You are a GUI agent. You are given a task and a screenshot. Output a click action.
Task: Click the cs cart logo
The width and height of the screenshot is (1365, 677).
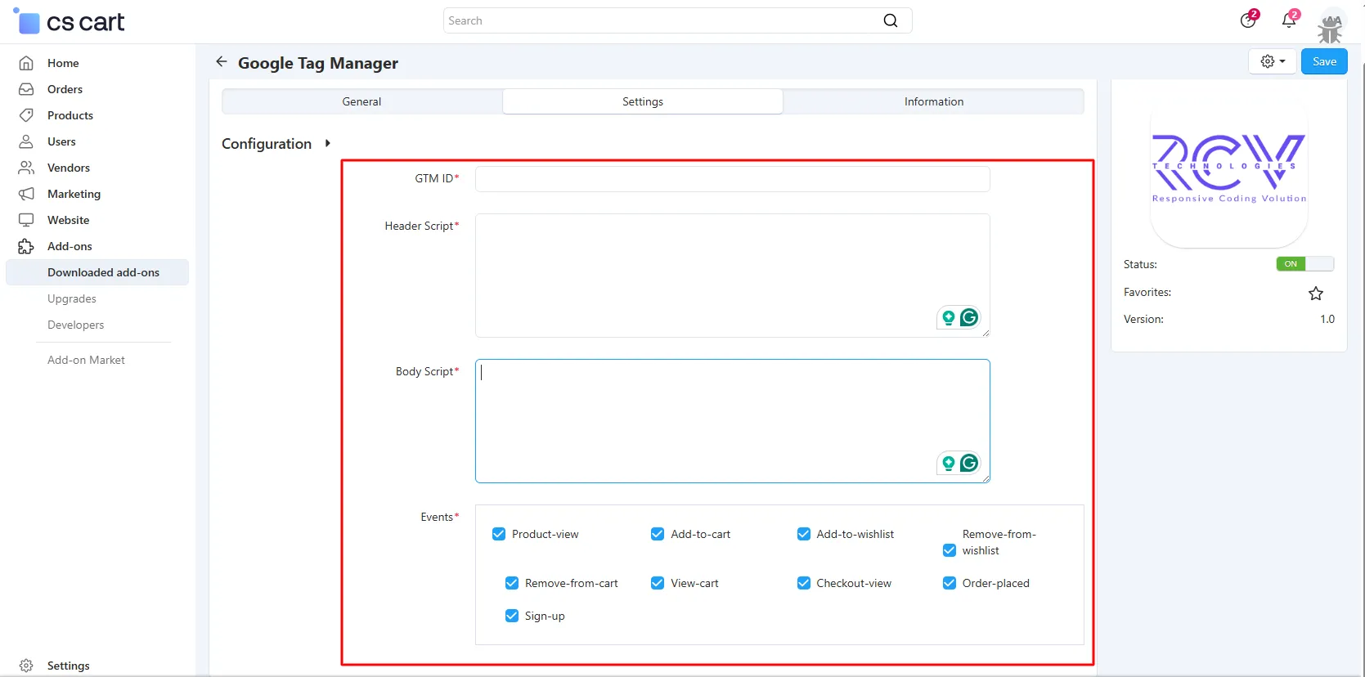tap(70, 22)
